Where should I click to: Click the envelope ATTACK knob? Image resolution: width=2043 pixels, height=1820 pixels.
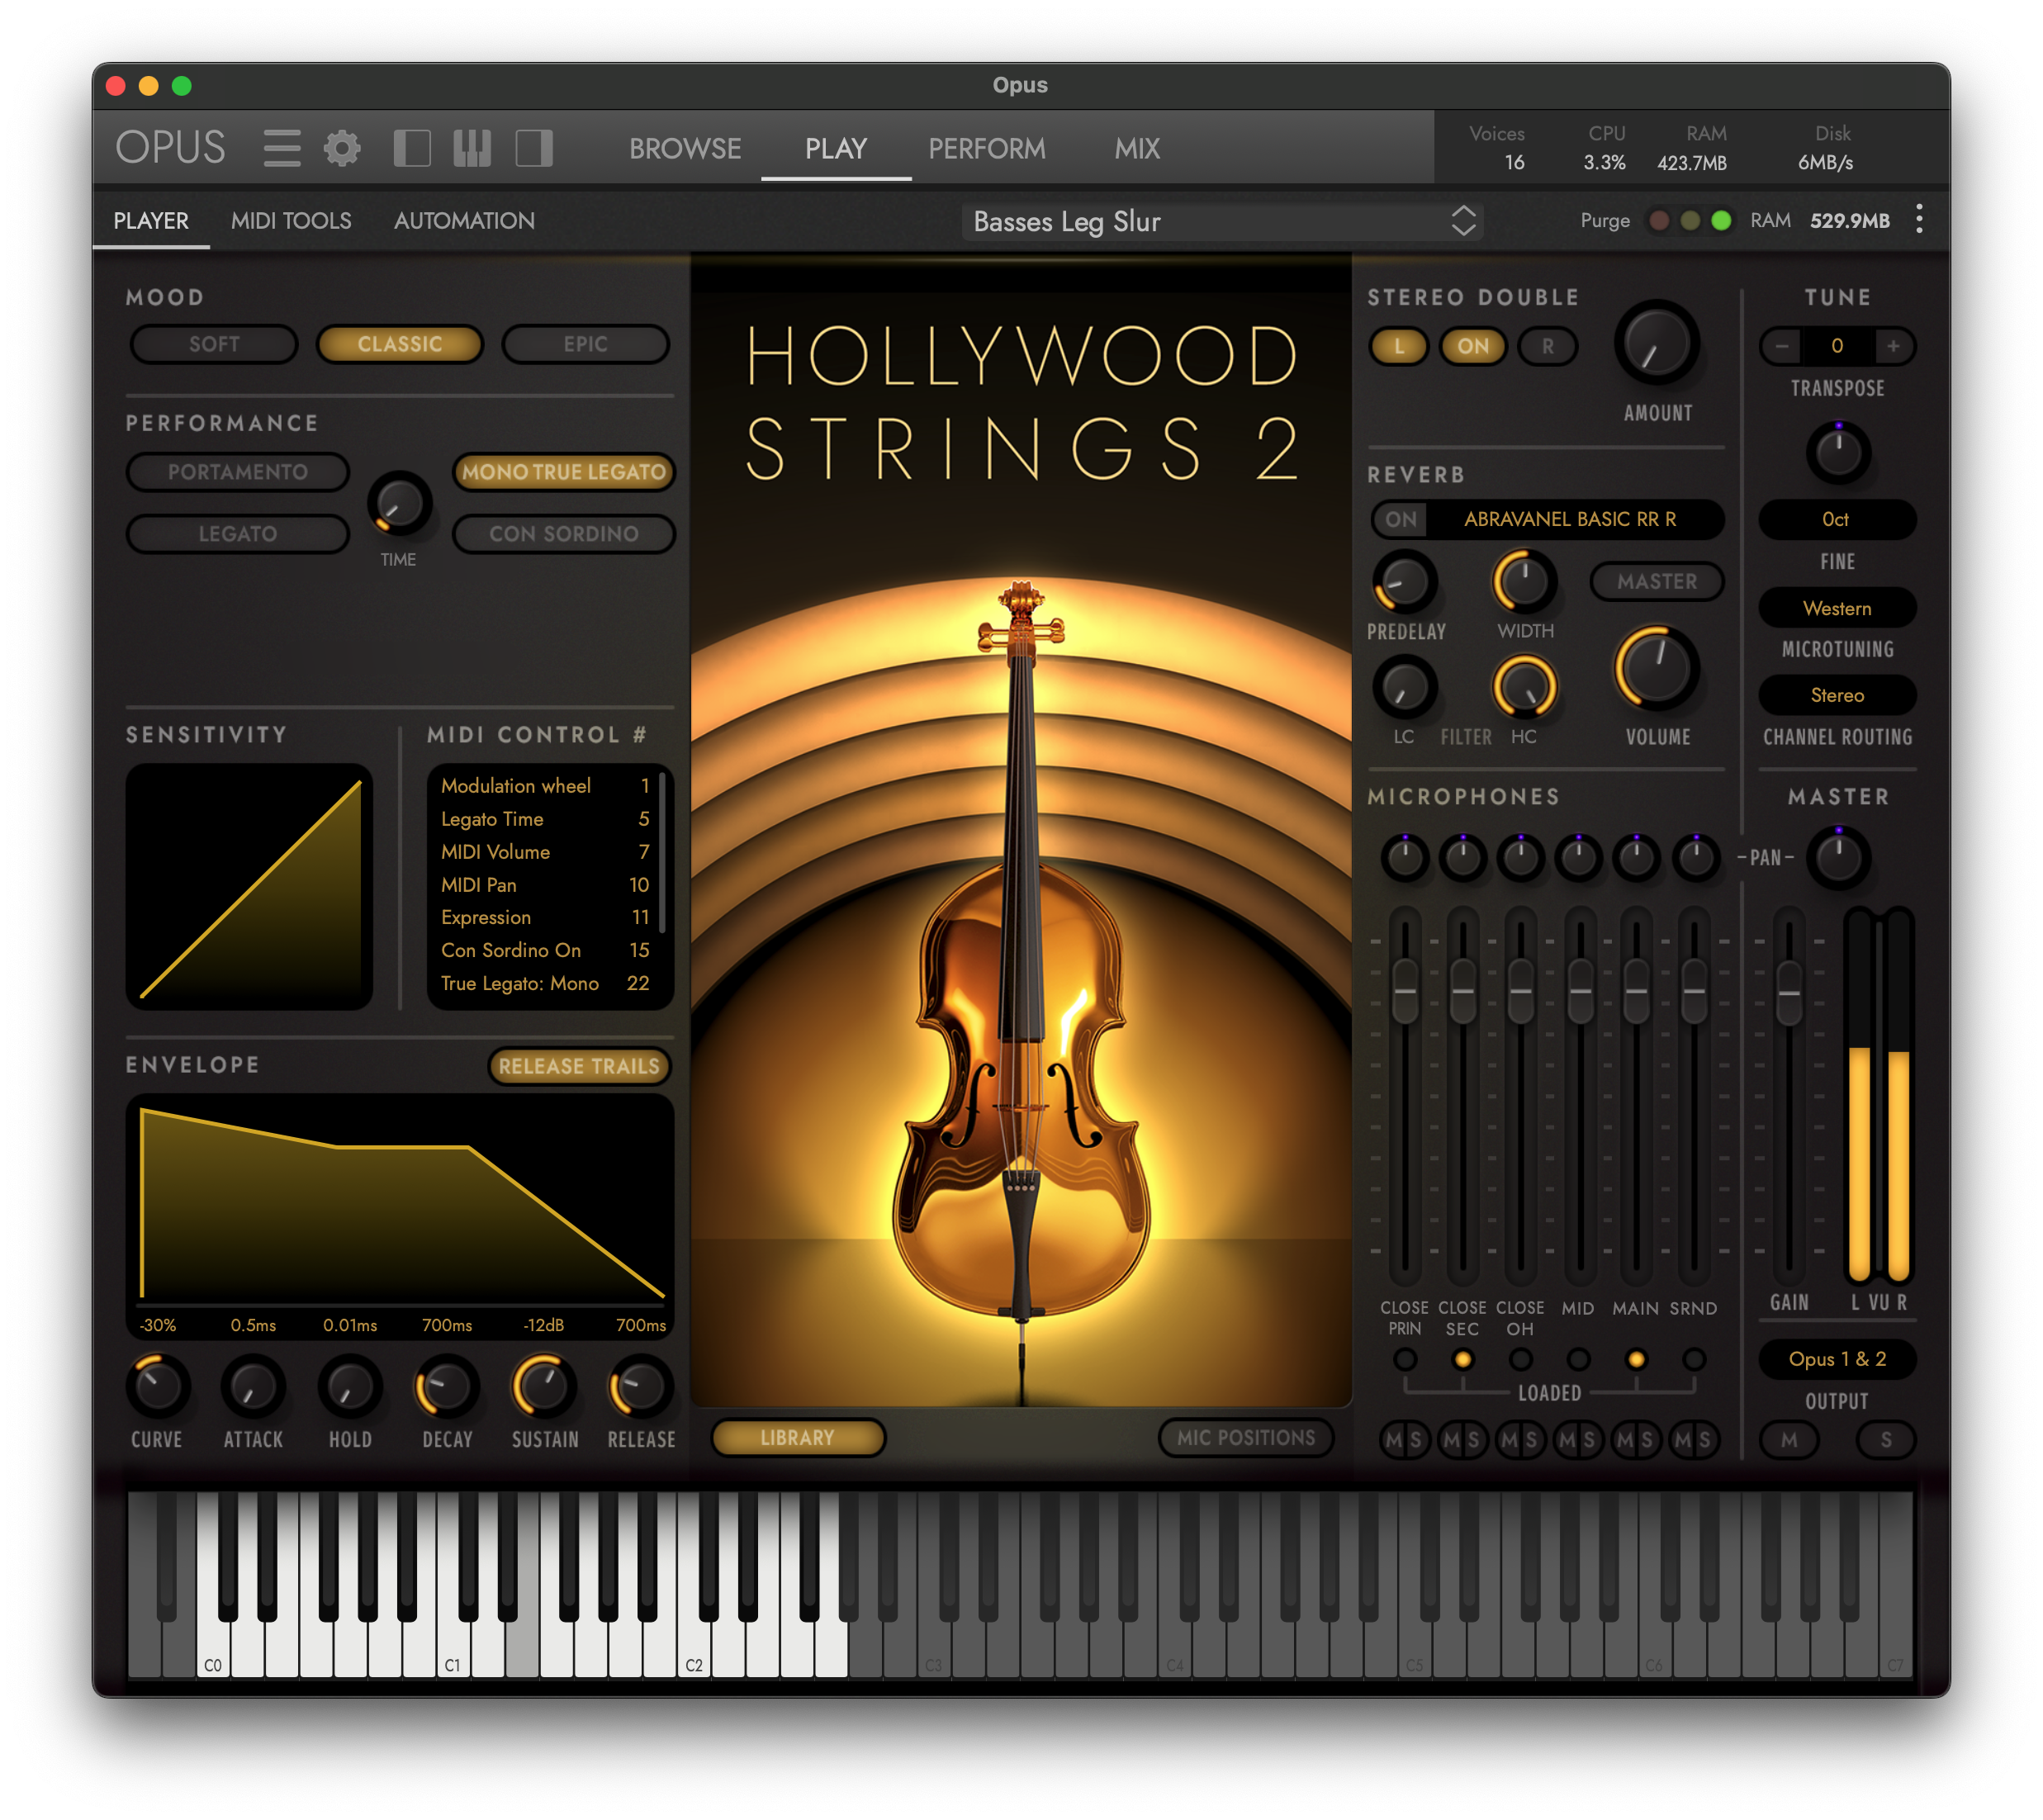tap(253, 1386)
